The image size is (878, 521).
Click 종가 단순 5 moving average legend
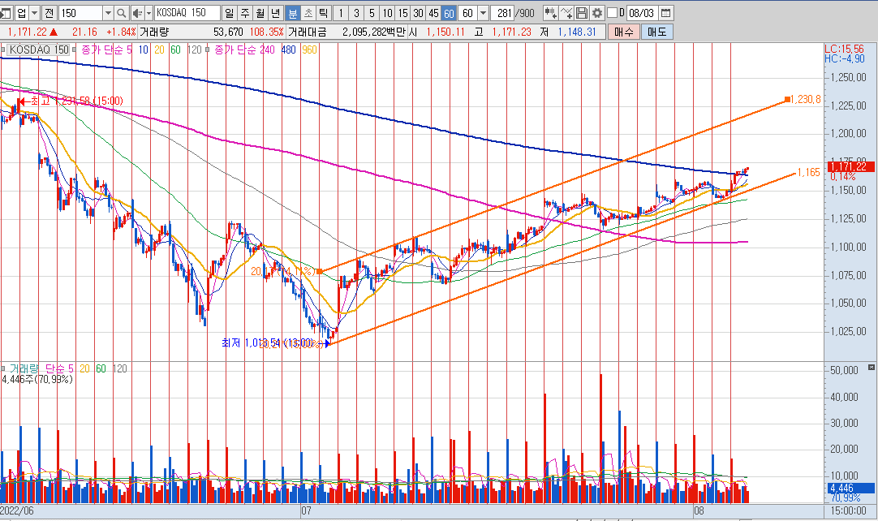pyautogui.click(x=106, y=50)
